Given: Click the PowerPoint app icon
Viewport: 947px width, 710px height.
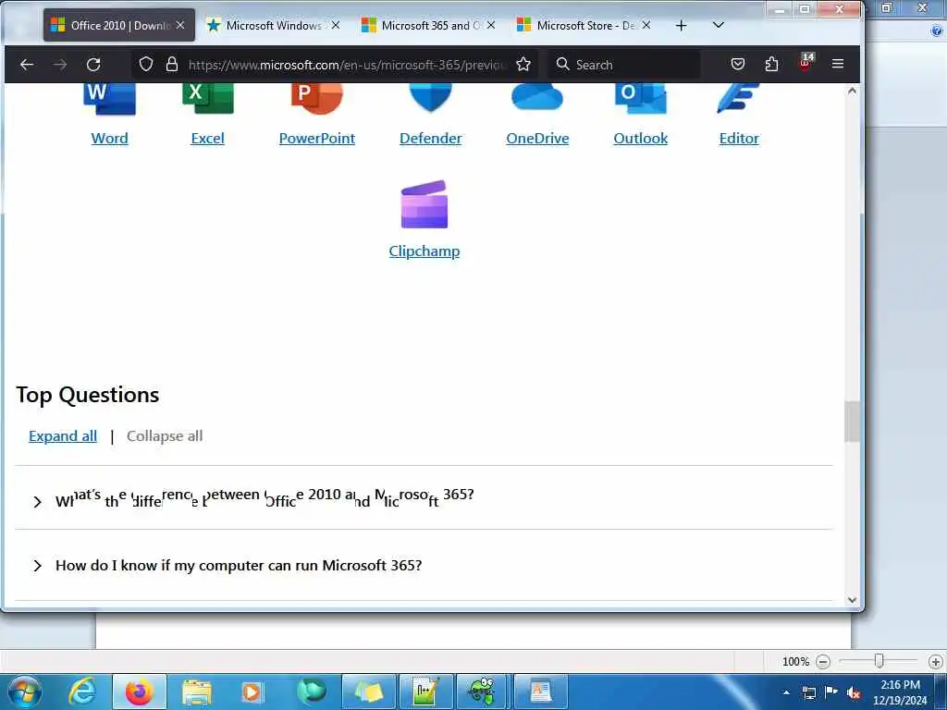Looking at the screenshot, I should point(317,100).
